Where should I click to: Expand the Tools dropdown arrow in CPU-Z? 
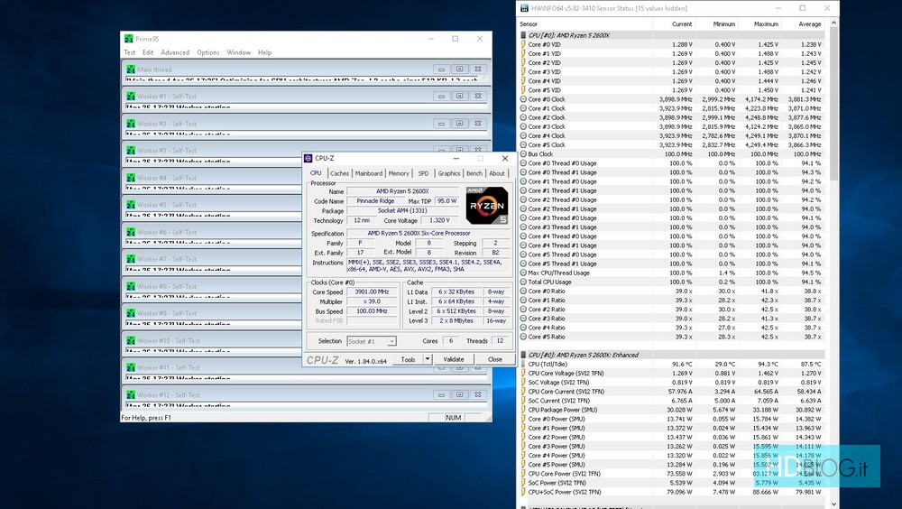428,359
